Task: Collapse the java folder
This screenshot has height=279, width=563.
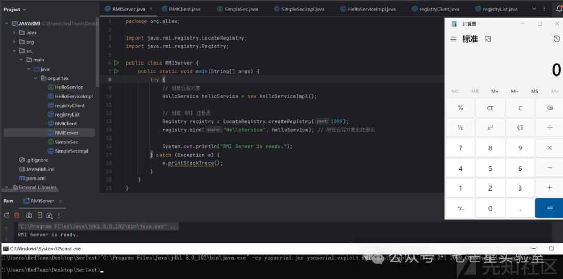Action: click(x=28, y=69)
